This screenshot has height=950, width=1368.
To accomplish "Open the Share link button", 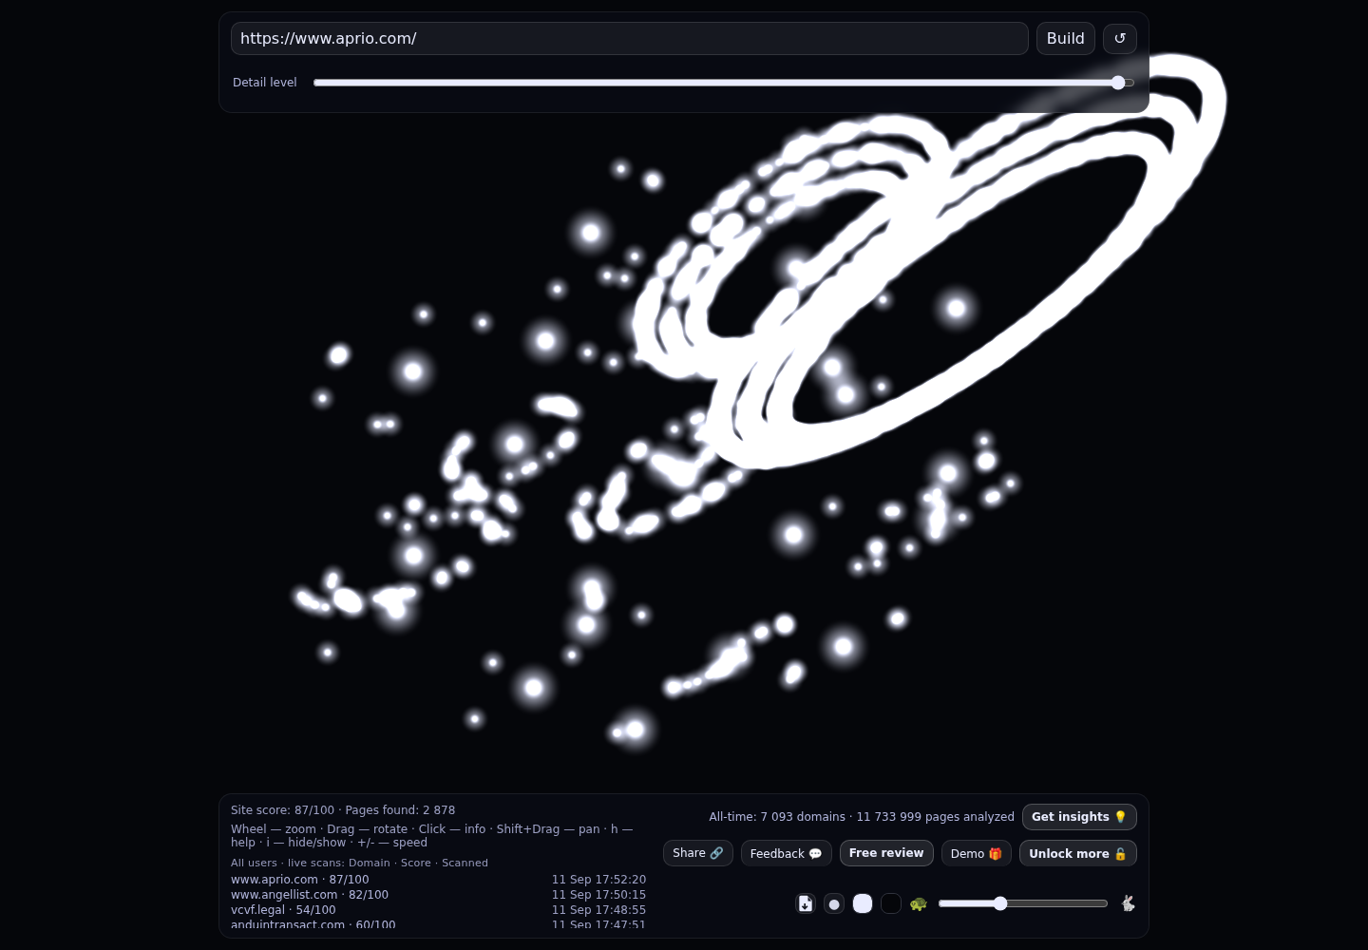I will coord(698,853).
